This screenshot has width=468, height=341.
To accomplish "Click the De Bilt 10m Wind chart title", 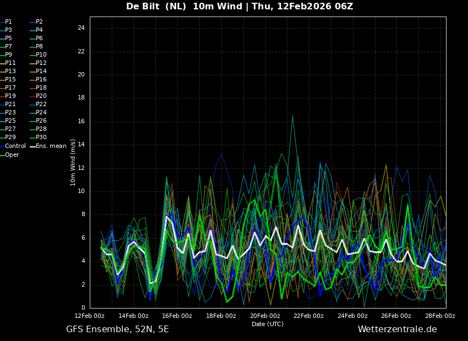I will (240, 7).
